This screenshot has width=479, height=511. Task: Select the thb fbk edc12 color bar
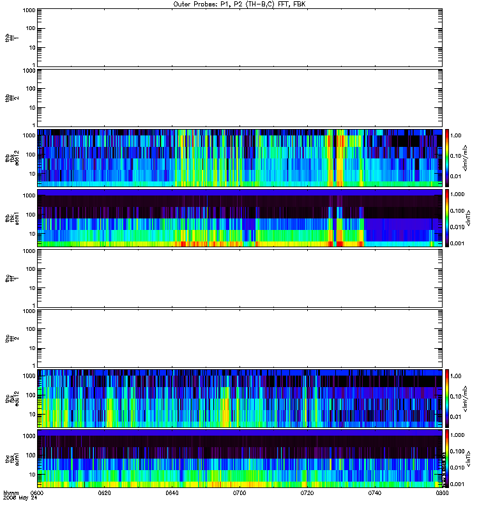447,158
